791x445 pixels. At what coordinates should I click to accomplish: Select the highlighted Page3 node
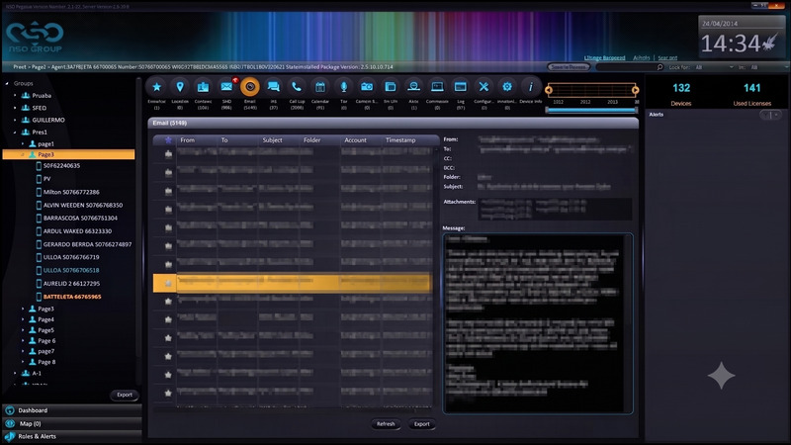pos(68,155)
